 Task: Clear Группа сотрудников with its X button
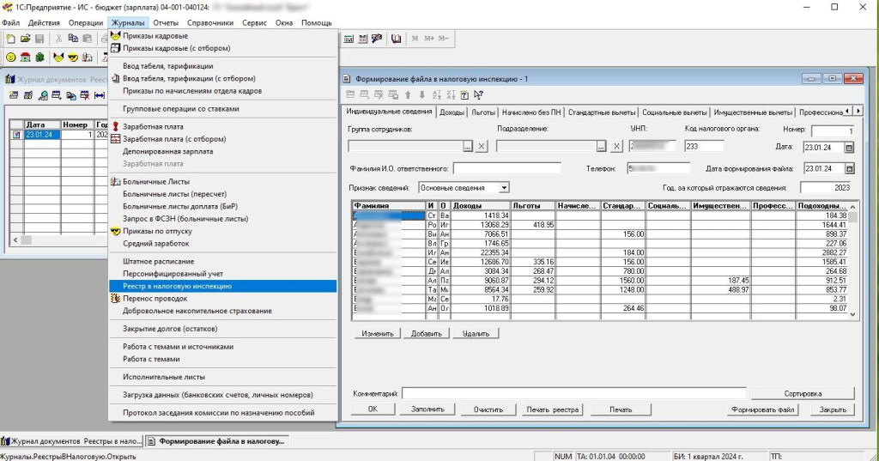click(x=482, y=147)
